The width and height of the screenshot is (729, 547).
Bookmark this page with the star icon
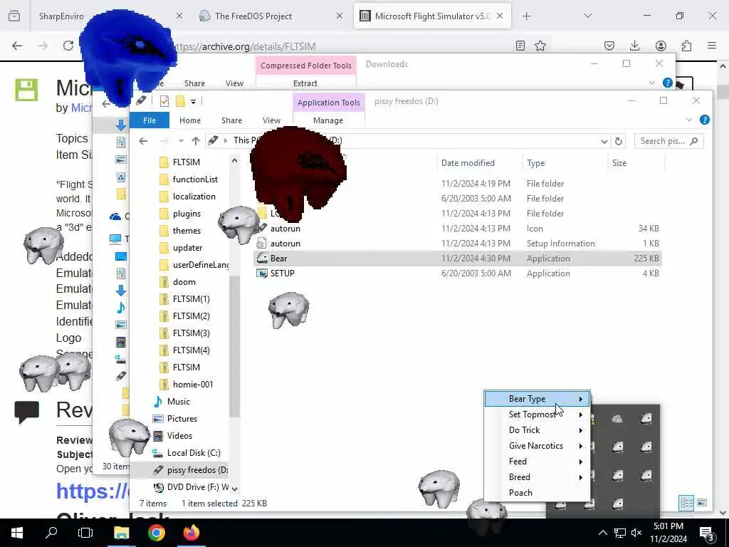540,46
